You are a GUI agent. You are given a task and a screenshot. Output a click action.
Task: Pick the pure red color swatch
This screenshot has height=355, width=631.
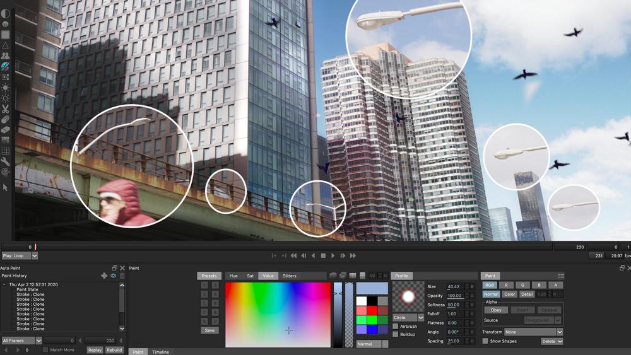click(372, 310)
